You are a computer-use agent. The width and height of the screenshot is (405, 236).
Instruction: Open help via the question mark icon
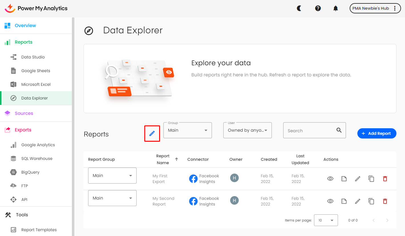[318, 8]
